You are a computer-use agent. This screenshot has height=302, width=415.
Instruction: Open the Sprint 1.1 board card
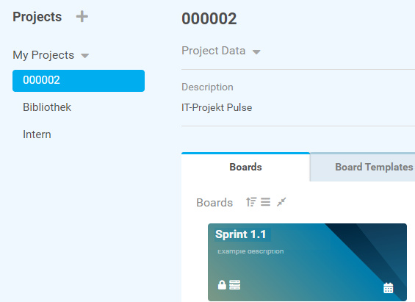307,262
